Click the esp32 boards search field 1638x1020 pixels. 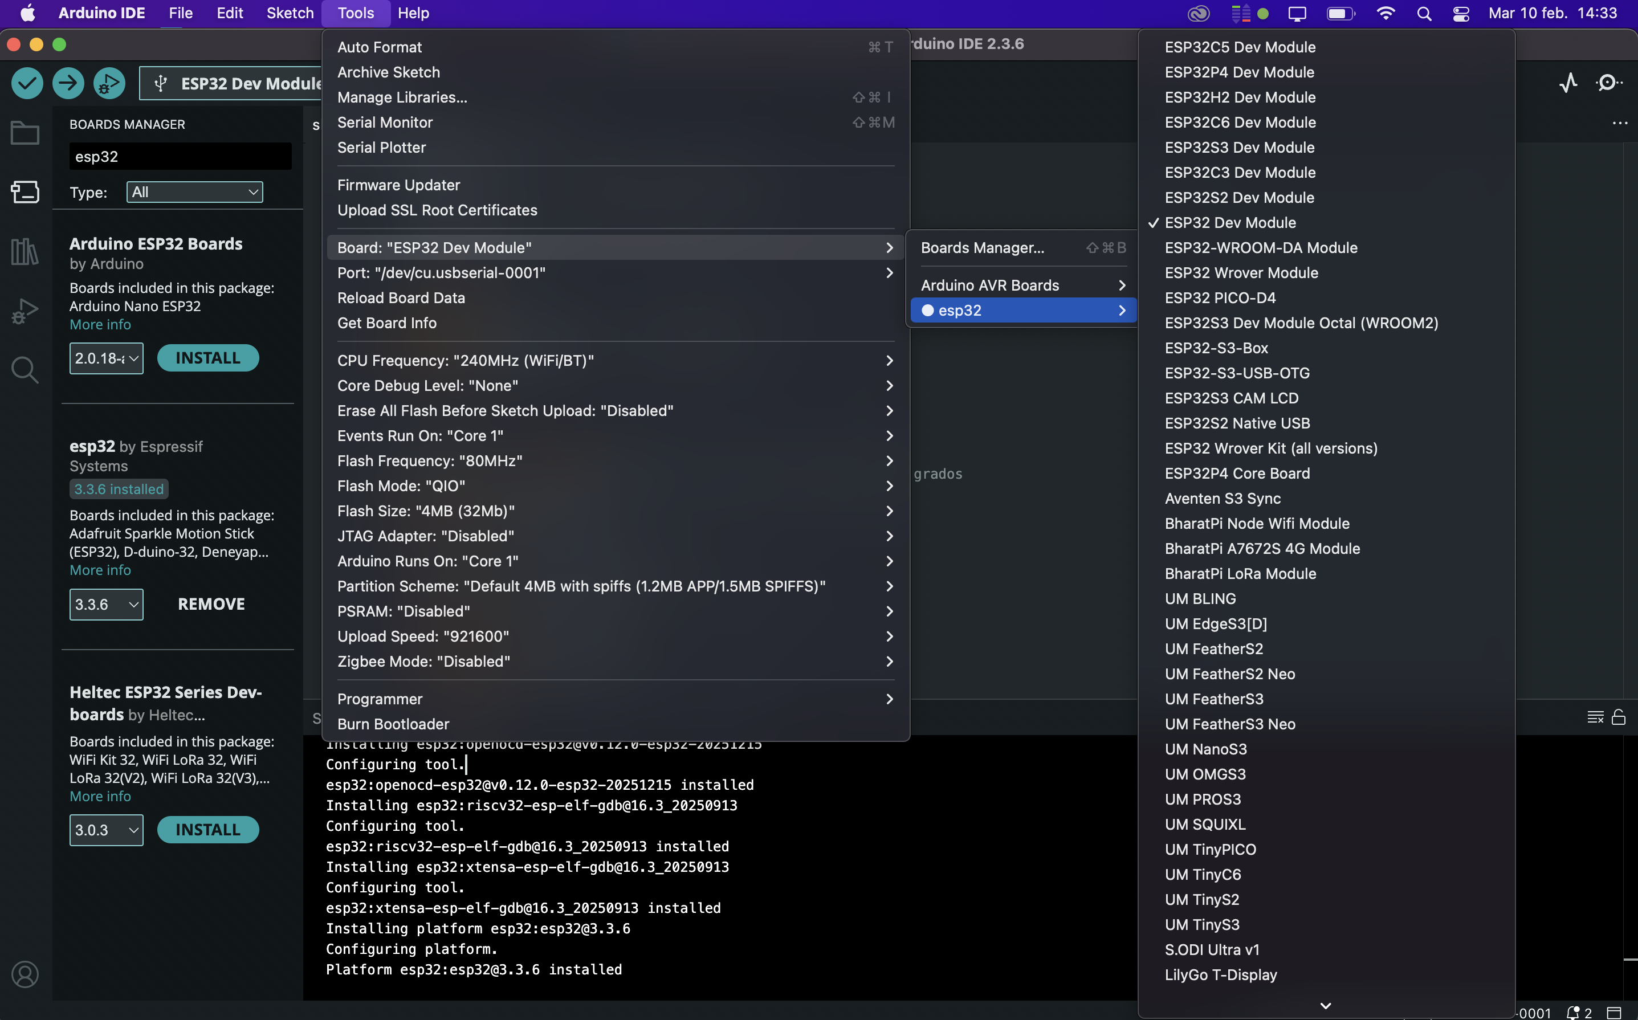[180, 157]
